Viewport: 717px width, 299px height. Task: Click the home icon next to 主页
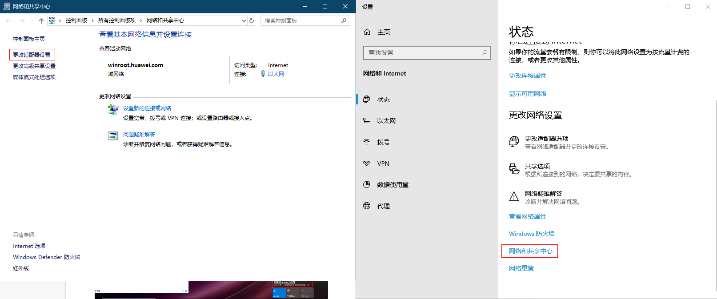coord(367,32)
